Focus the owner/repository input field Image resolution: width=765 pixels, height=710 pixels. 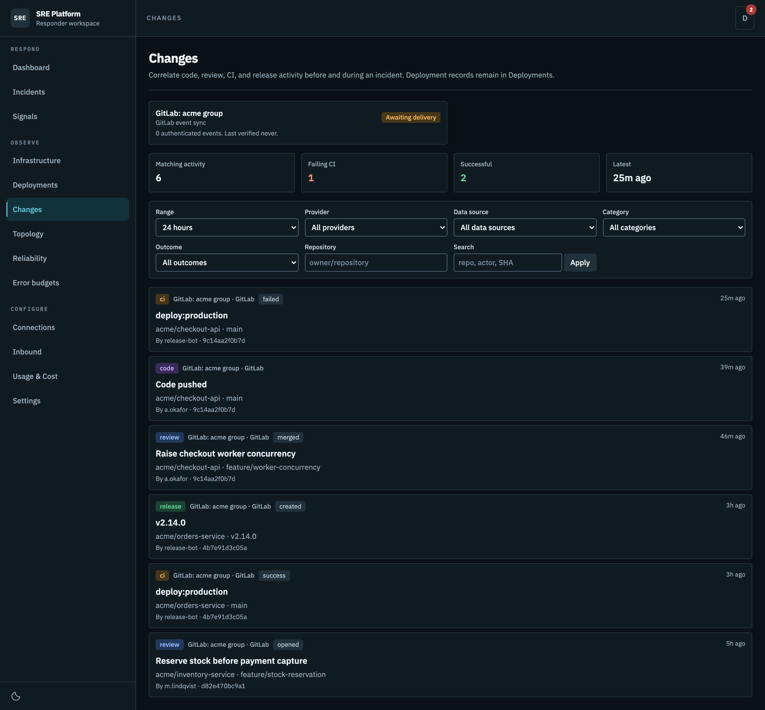(376, 263)
